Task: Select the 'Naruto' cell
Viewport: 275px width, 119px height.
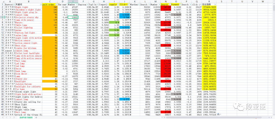Action: [x=29, y=23]
